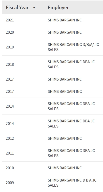Click the 2019 fiscal year cell
The width and height of the screenshot is (103, 192).
[x=10, y=47]
